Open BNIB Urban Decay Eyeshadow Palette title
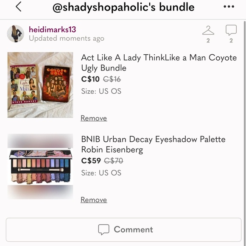 click(x=153, y=144)
